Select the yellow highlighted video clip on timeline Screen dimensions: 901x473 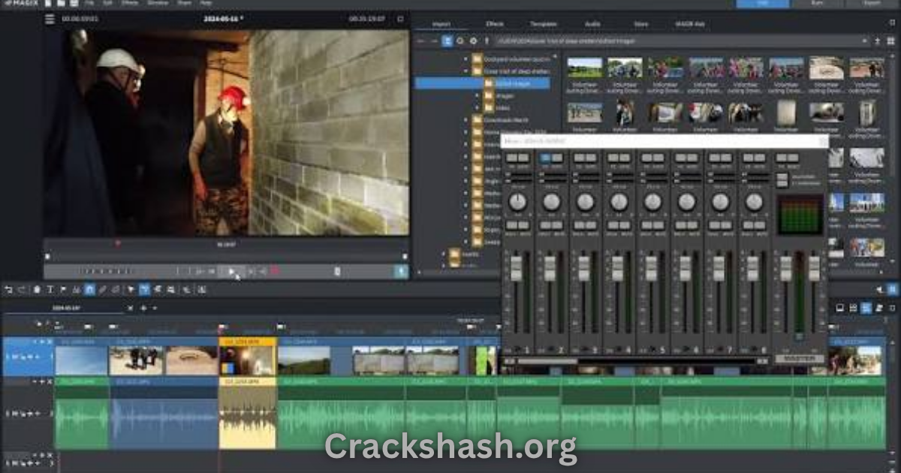248,357
